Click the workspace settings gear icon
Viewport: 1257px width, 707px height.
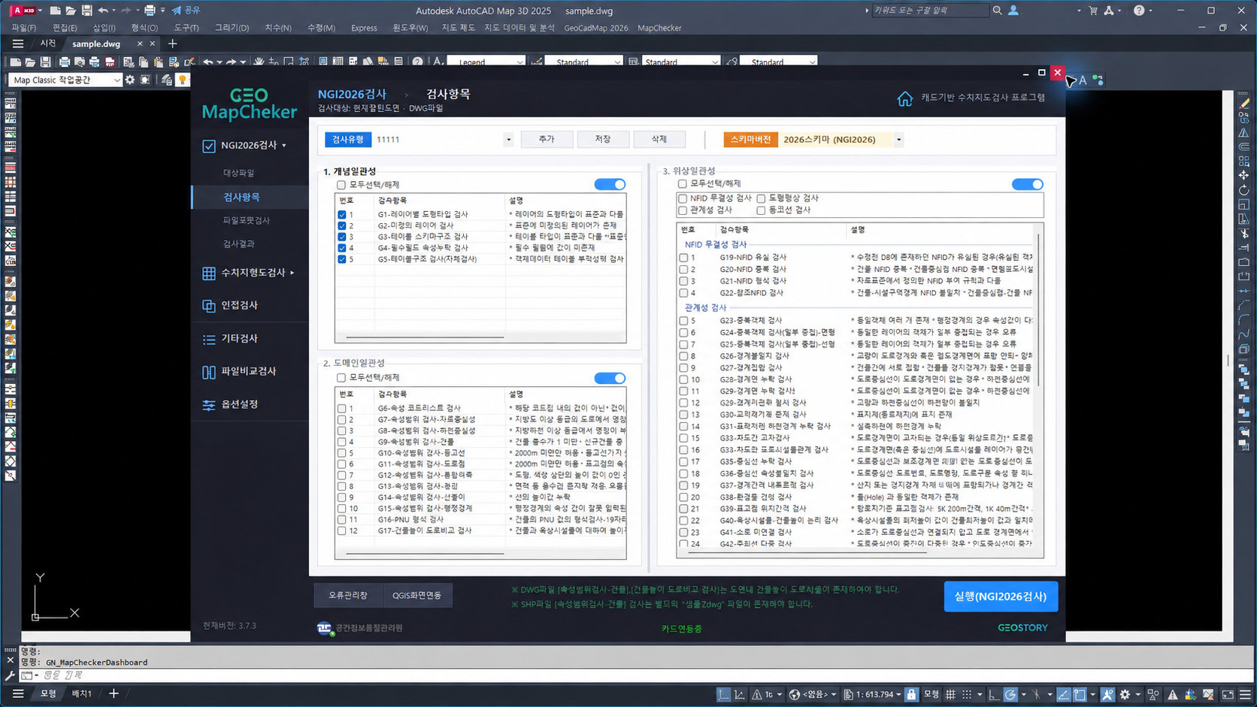click(130, 80)
